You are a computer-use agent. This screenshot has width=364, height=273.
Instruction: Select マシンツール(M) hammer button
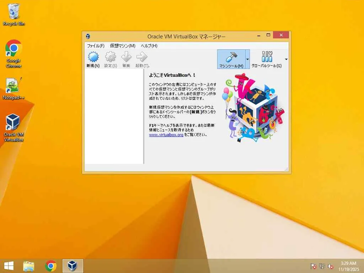click(231, 59)
